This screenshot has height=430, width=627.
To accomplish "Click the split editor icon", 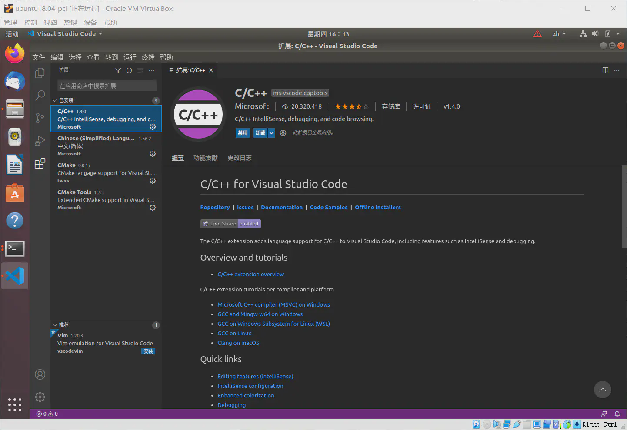I will click(x=605, y=70).
